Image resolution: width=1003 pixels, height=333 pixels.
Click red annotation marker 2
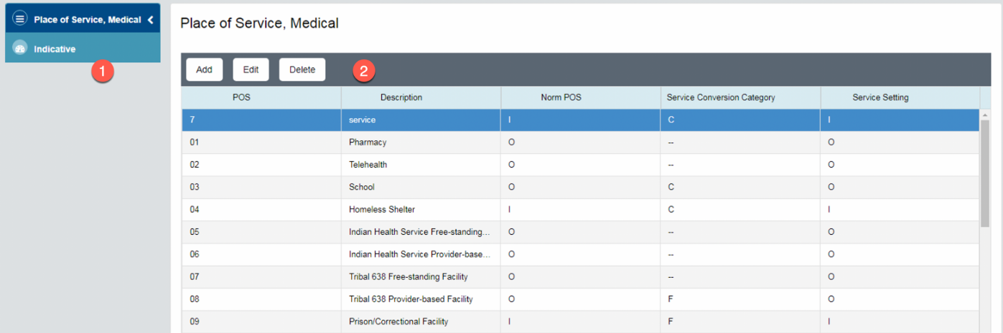click(x=364, y=71)
